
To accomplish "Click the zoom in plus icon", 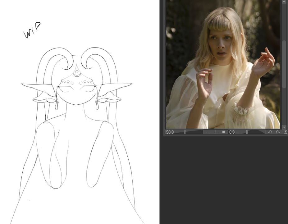I will [x=216, y=132].
